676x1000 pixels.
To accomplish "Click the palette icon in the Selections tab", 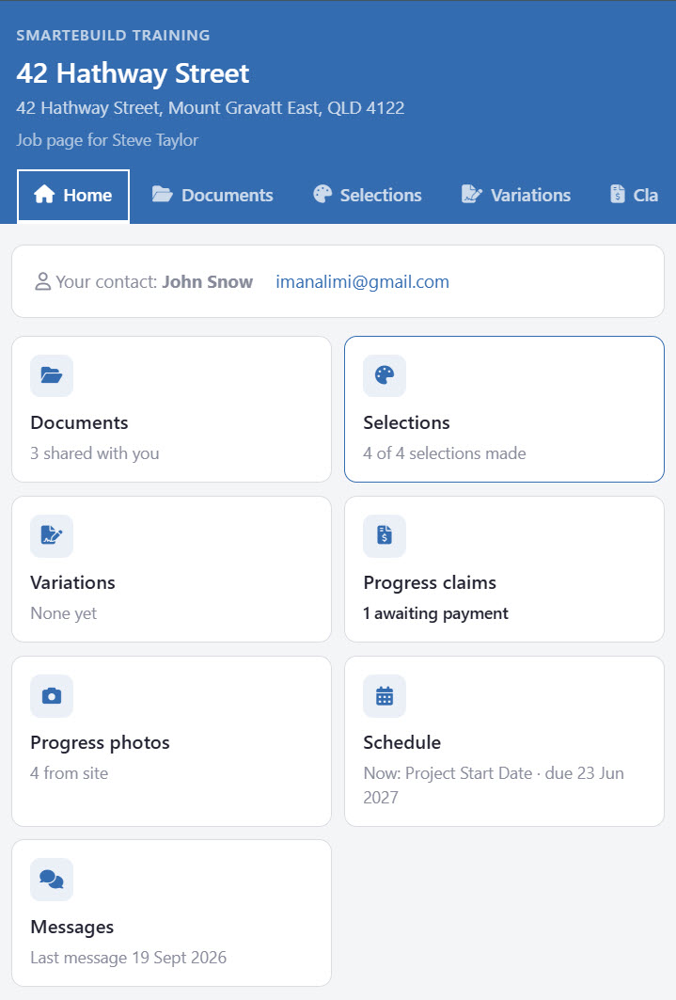I will (x=322, y=195).
